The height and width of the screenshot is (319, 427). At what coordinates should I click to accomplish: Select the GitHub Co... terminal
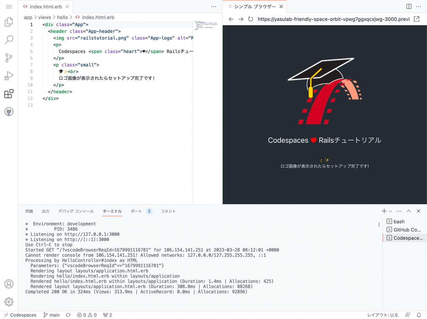(x=405, y=230)
